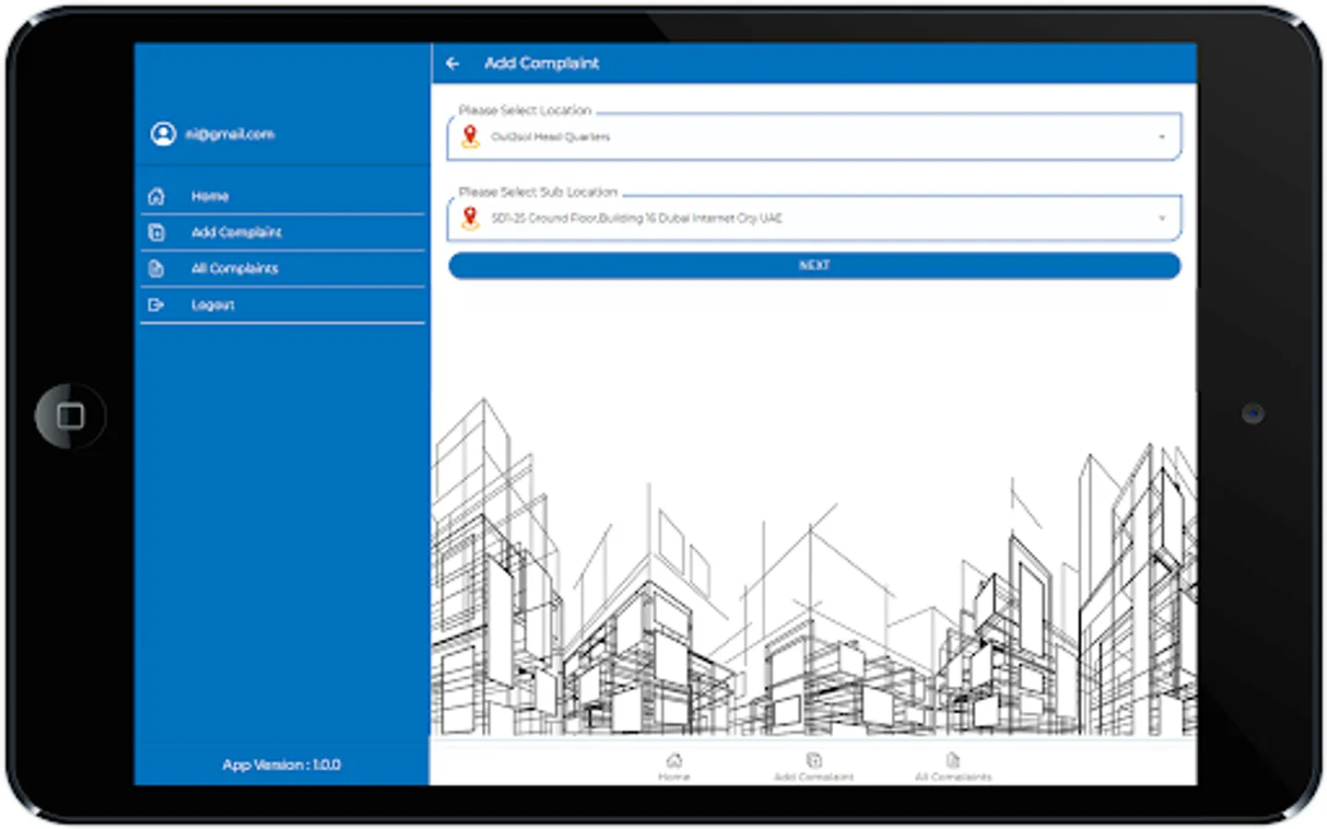Click the Add Complaint page title
Viewport: 1327px width, 829px height.
point(542,64)
